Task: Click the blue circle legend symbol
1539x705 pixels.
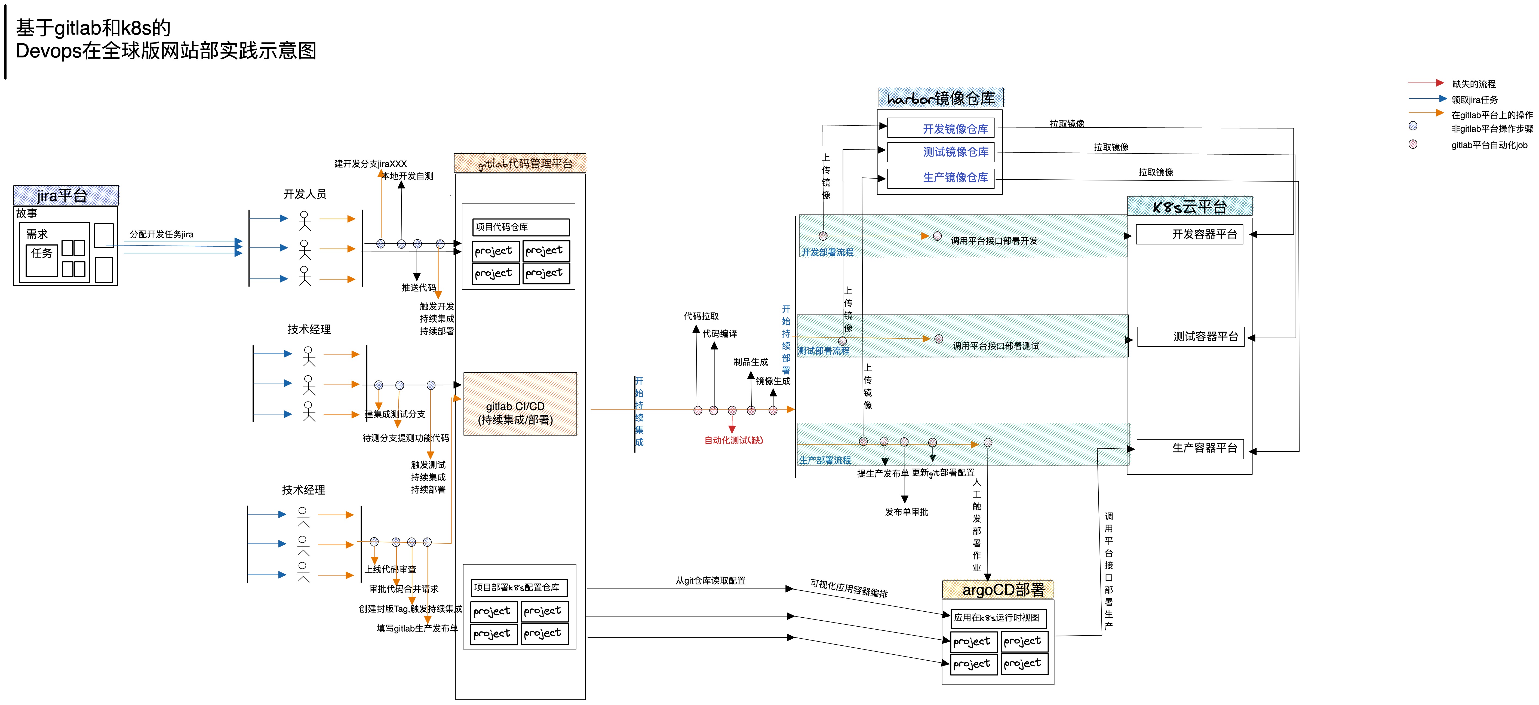Action: tap(1413, 125)
